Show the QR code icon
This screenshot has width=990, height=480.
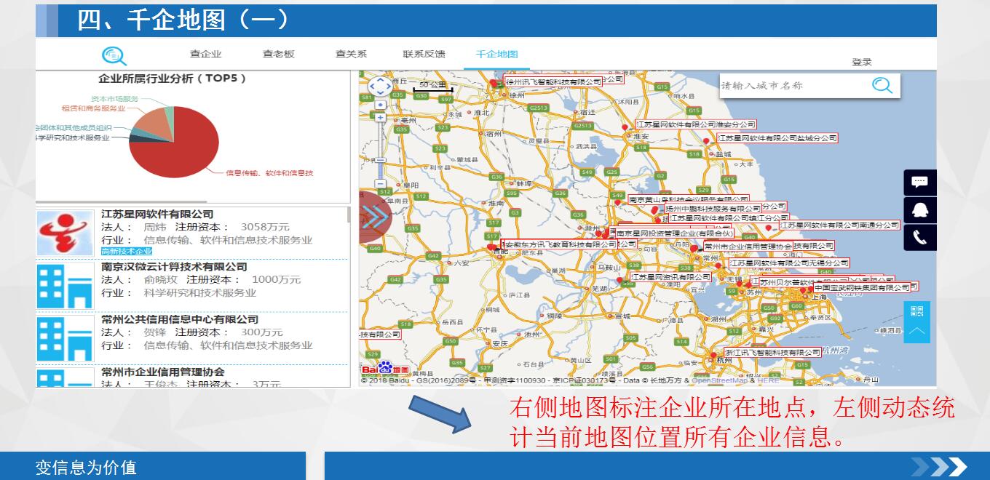point(916,311)
